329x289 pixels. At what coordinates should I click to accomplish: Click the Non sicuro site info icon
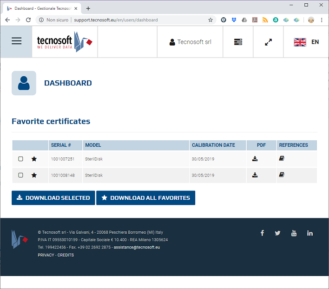pos(41,20)
